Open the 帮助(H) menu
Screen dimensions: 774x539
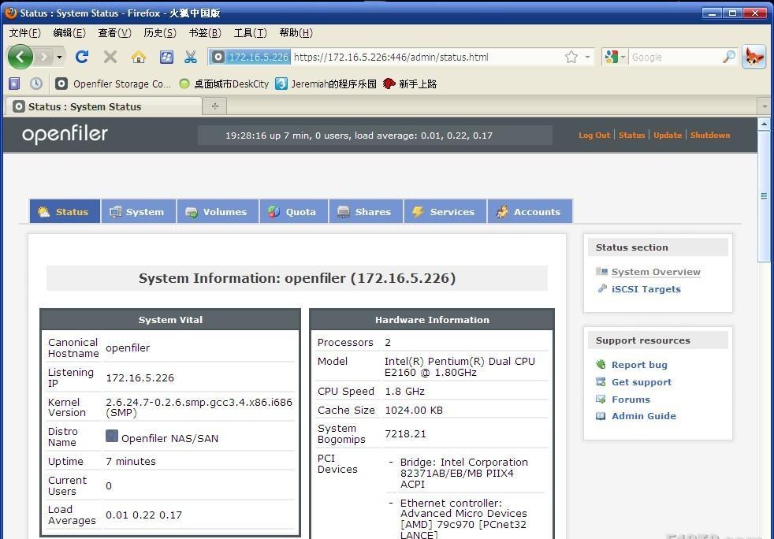(x=296, y=33)
